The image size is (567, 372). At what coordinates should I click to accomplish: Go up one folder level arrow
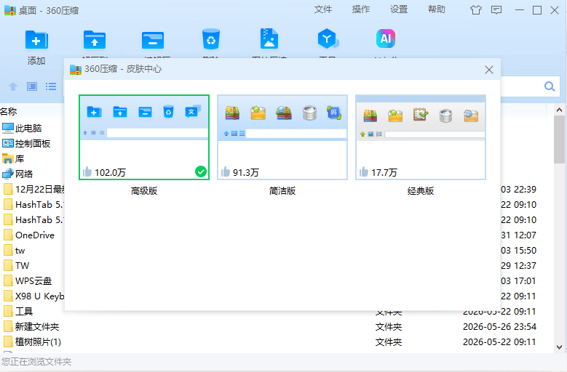pos(13,86)
